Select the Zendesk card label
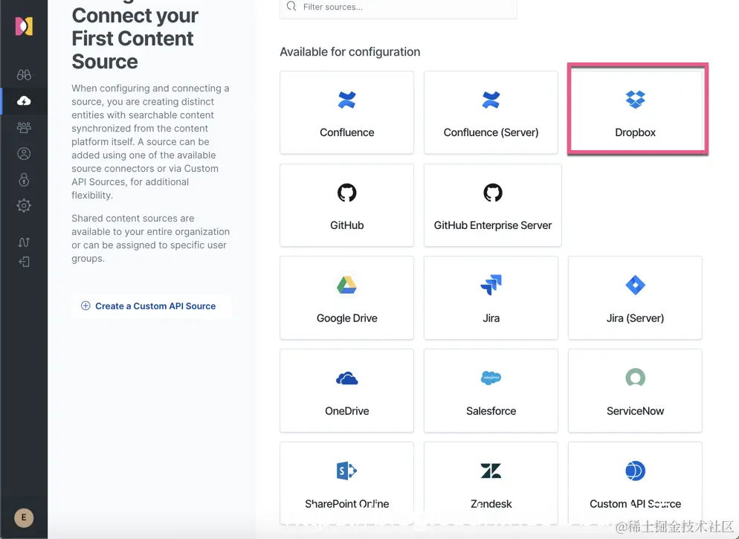739x539 pixels. (491, 503)
